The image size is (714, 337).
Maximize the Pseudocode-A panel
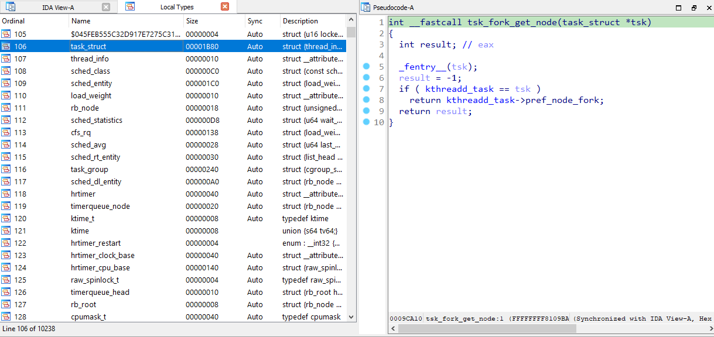tap(679, 8)
